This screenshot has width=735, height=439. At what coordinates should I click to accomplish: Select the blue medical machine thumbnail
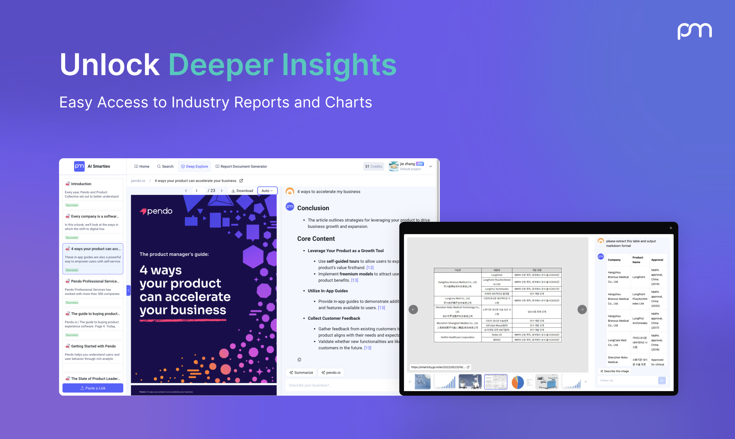pyautogui.click(x=547, y=382)
